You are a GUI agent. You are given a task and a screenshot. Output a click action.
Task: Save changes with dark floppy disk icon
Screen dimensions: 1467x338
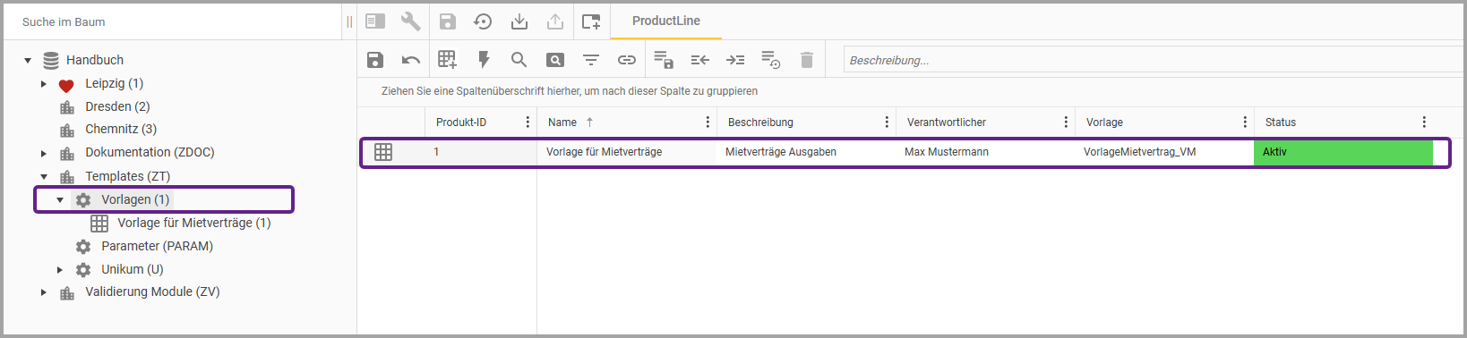point(375,60)
